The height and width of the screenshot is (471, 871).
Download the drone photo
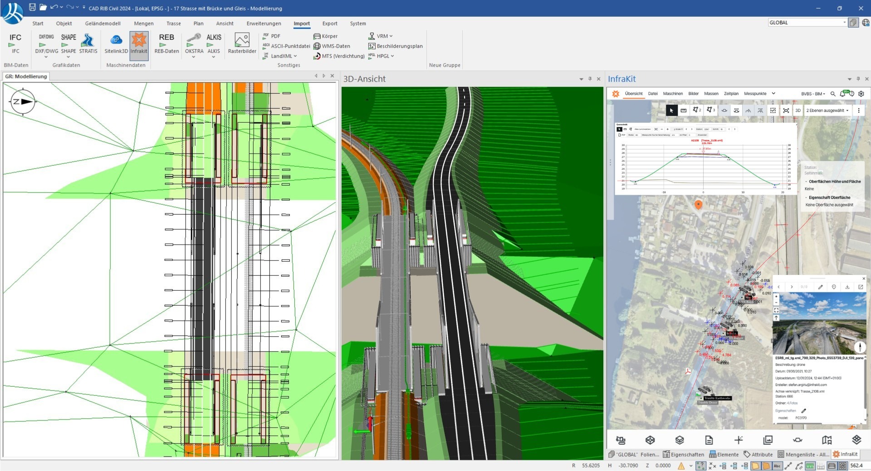(847, 287)
